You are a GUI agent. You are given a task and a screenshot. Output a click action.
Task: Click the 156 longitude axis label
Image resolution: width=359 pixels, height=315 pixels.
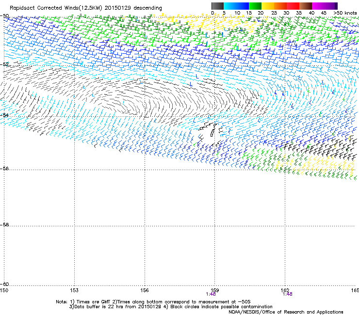click(145, 290)
